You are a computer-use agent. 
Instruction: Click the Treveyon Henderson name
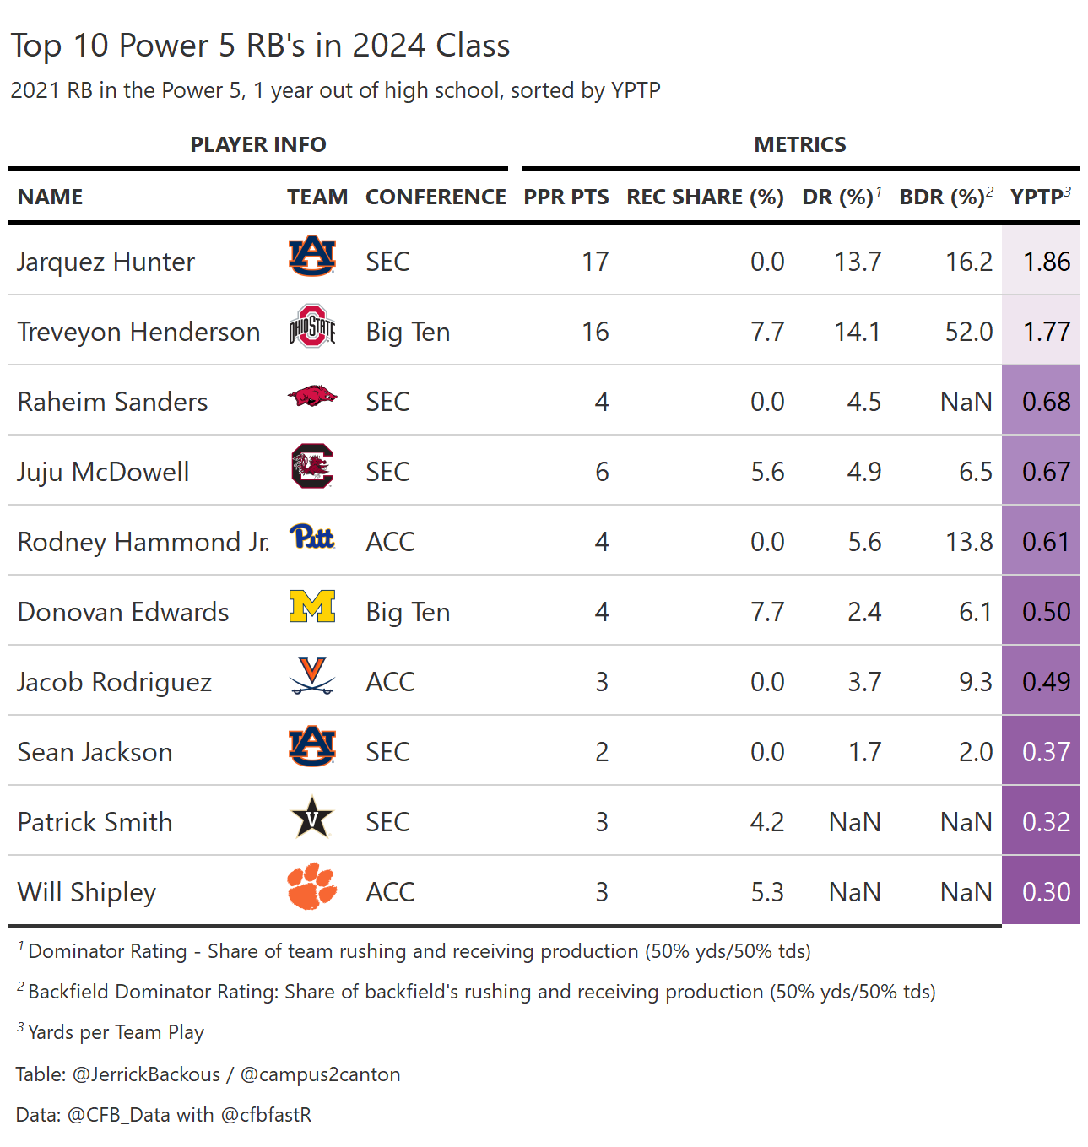(138, 332)
